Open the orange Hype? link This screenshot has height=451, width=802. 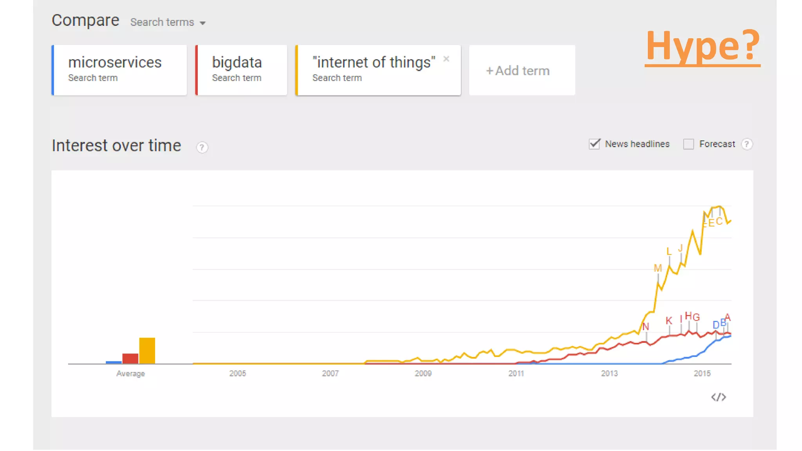(703, 46)
